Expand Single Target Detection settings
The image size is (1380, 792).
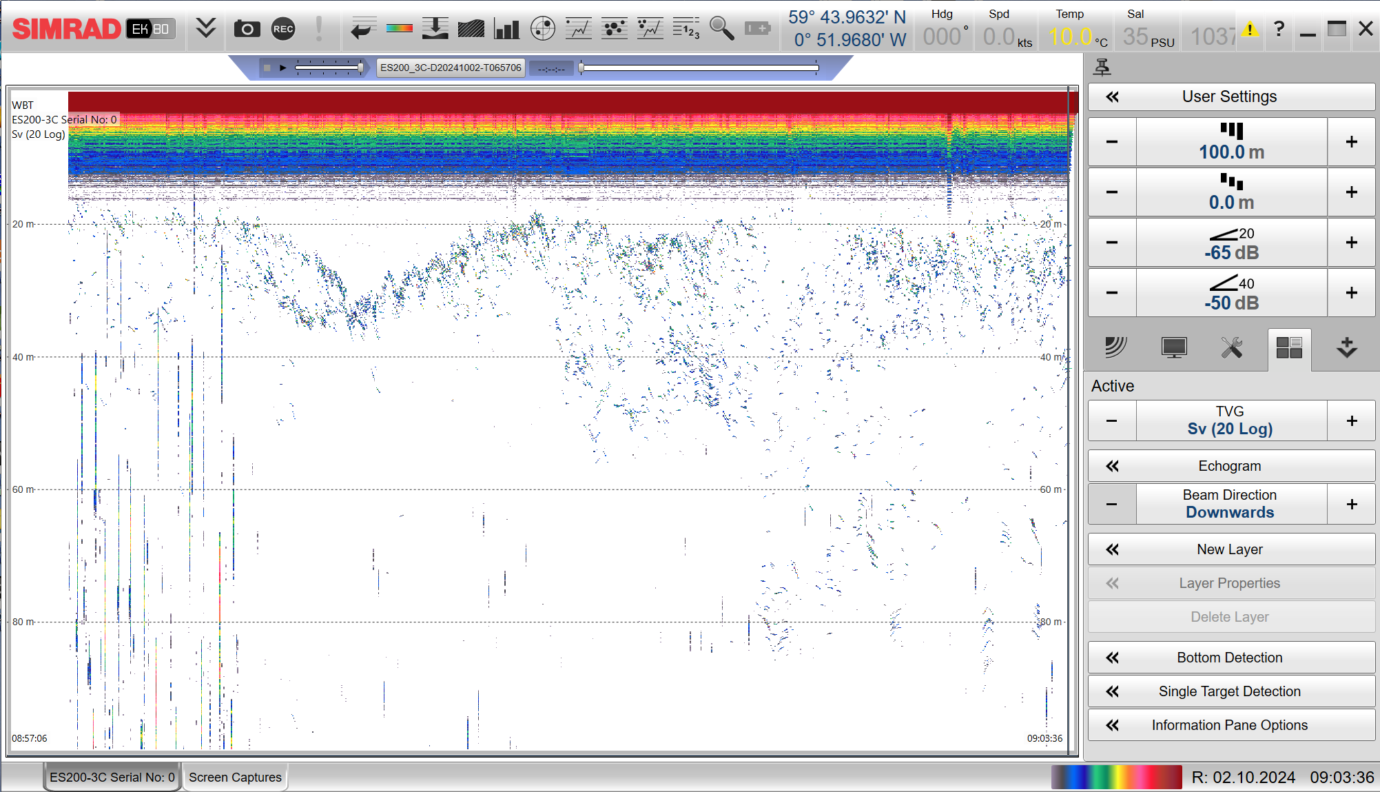pyautogui.click(x=1230, y=691)
